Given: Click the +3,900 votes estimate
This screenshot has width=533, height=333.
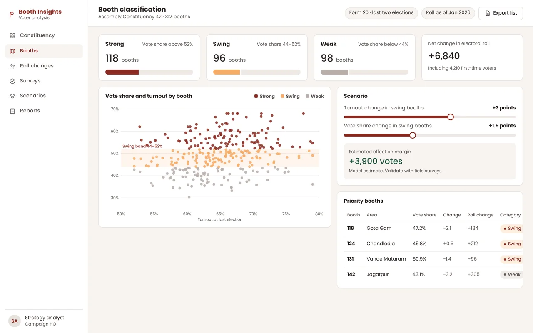Looking at the screenshot, I should coord(376,161).
